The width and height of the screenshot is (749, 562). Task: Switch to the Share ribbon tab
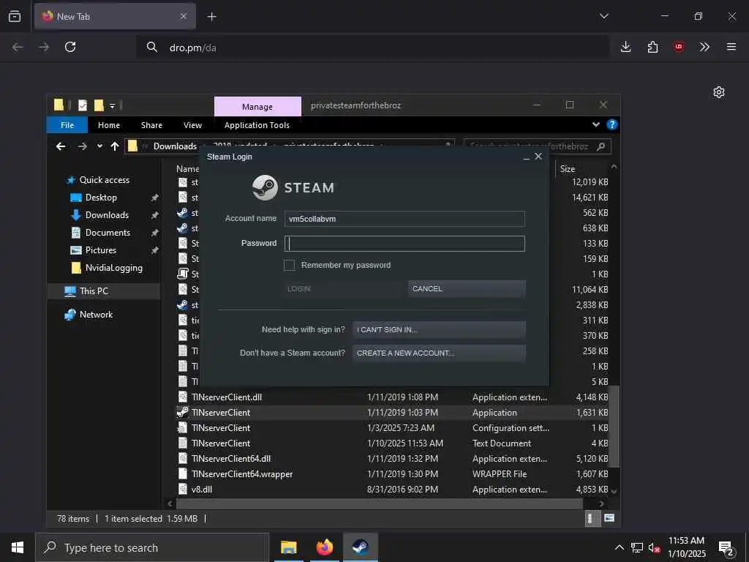151,125
